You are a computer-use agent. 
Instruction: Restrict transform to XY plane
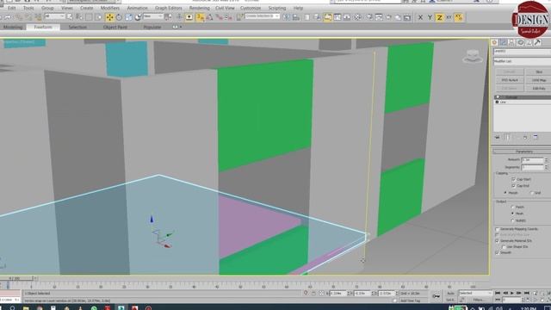pos(449,17)
